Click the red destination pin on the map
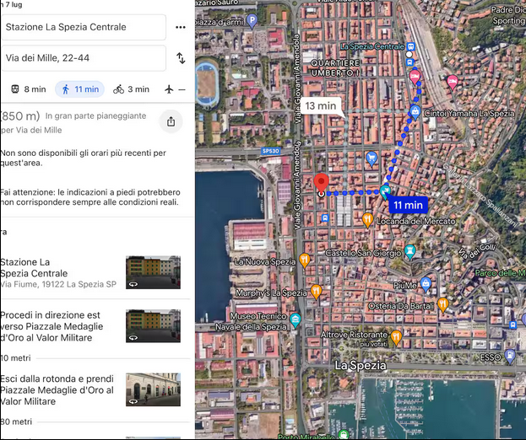 coord(321,184)
